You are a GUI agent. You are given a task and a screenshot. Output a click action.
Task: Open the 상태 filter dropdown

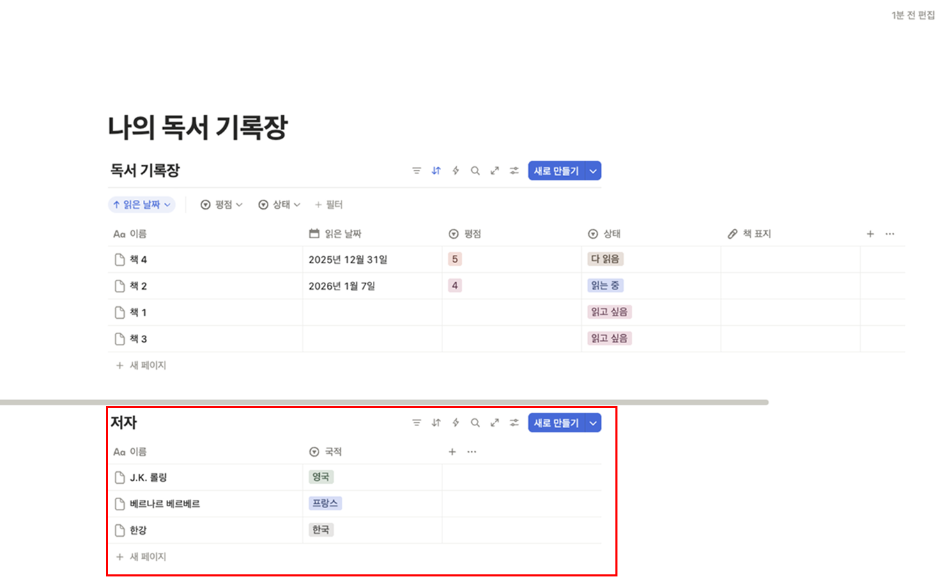click(x=279, y=204)
